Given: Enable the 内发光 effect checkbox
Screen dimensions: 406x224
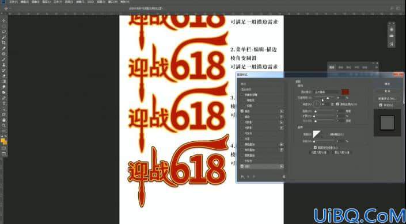Looking at the screenshot, I should pyautogui.click(x=242, y=133).
